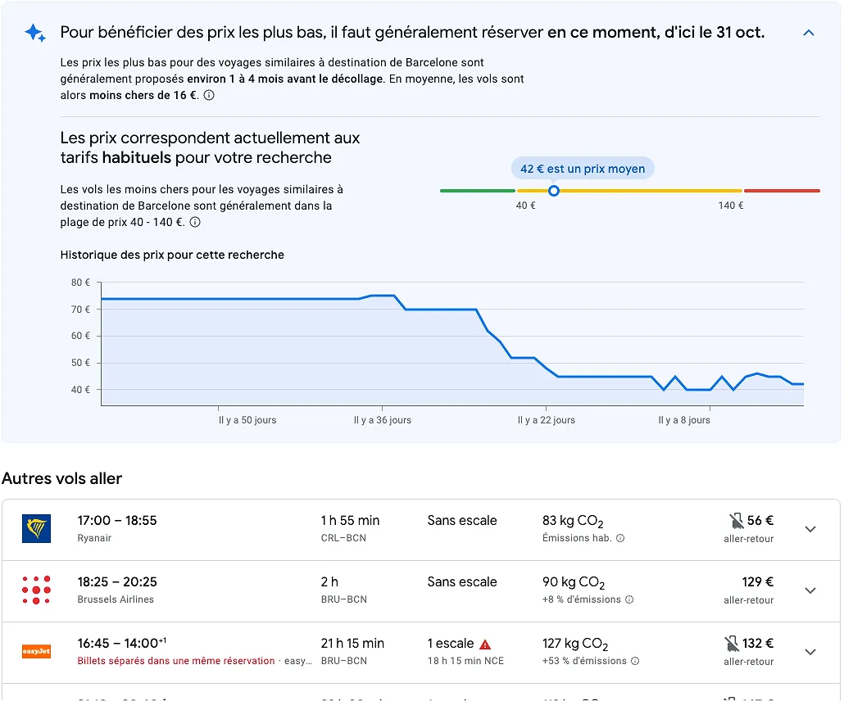Click the Ryanair airline logo
The width and height of the screenshot is (844, 701).
point(36,528)
